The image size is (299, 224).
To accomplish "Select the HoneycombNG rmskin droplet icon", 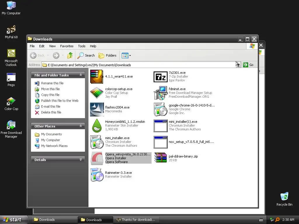I will click(97, 126).
